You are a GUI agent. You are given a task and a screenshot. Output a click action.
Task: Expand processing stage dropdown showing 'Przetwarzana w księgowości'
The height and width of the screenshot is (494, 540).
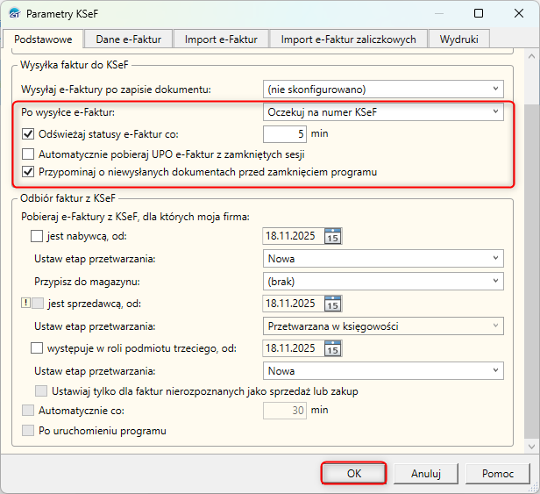click(x=383, y=326)
